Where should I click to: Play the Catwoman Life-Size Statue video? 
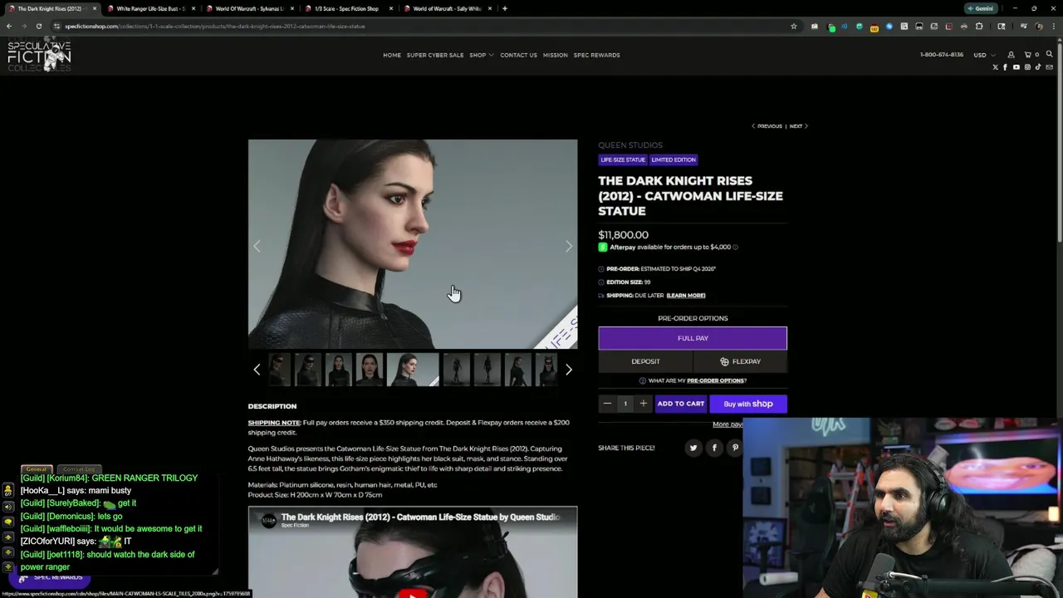pos(413,593)
